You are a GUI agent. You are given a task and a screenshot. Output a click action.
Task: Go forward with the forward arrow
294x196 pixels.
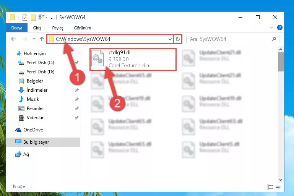pyautogui.click(x=24, y=39)
